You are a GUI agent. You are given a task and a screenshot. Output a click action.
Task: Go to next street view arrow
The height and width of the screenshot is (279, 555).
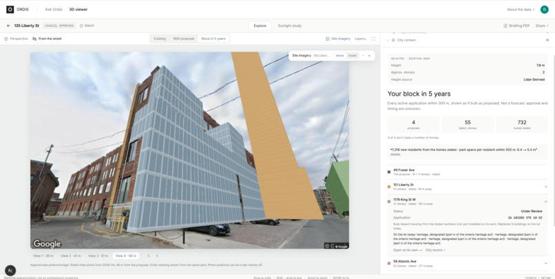157,256
